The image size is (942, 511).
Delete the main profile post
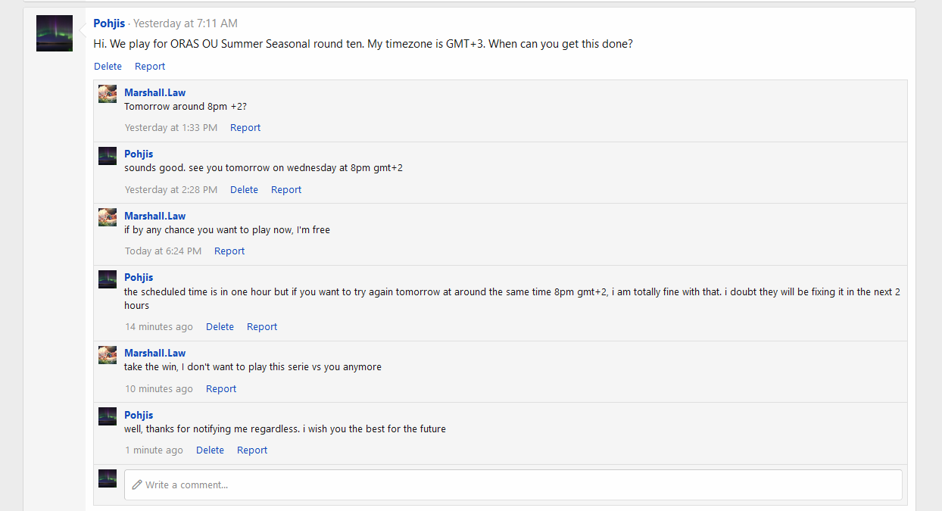(x=108, y=66)
